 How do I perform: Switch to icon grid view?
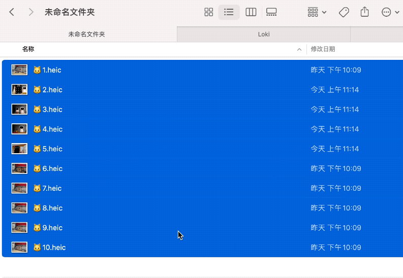(x=208, y=12)
